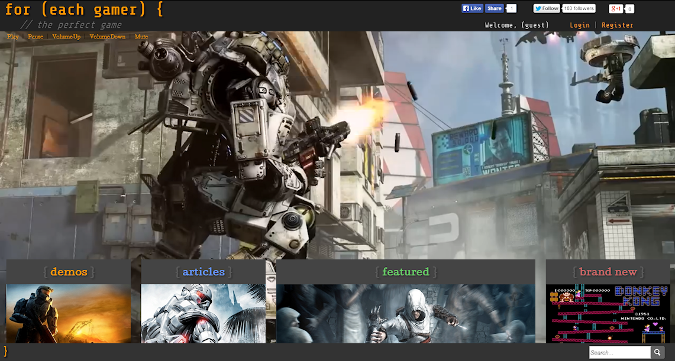This screenshot has width=675, height=361.
Task: Open the featured section heading
Action: (405, 272)
